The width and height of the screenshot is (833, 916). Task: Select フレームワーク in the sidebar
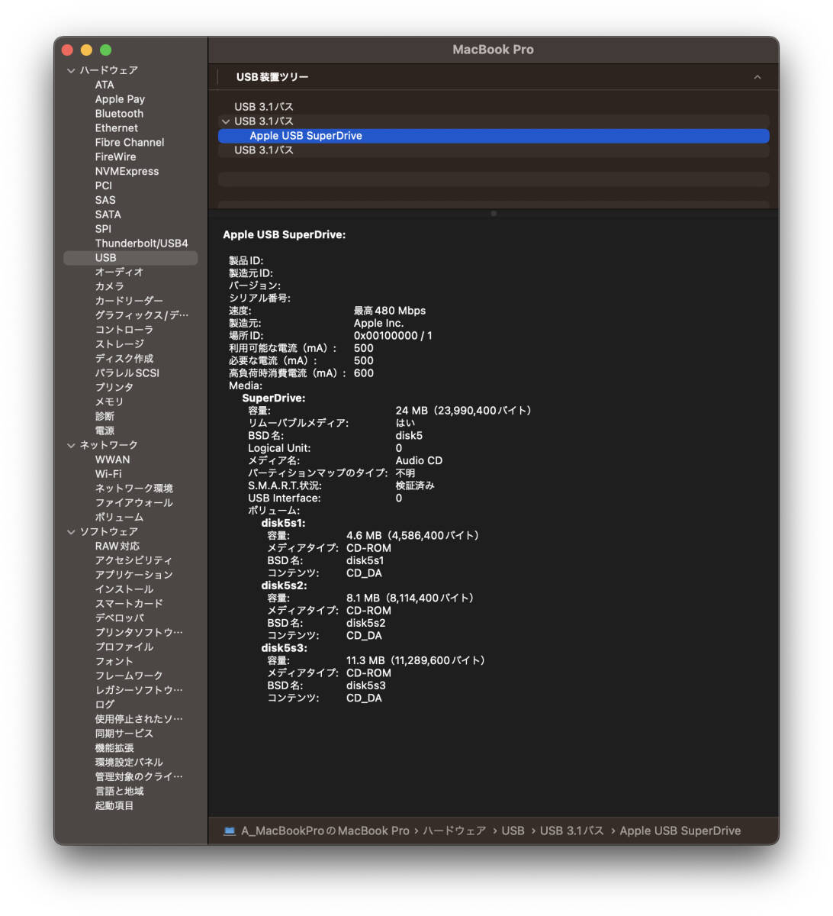point(129,676)
